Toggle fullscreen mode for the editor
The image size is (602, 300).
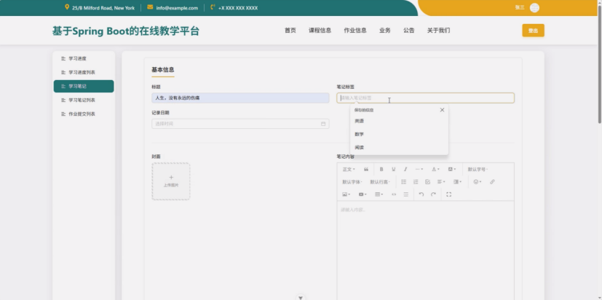(449, 194)
